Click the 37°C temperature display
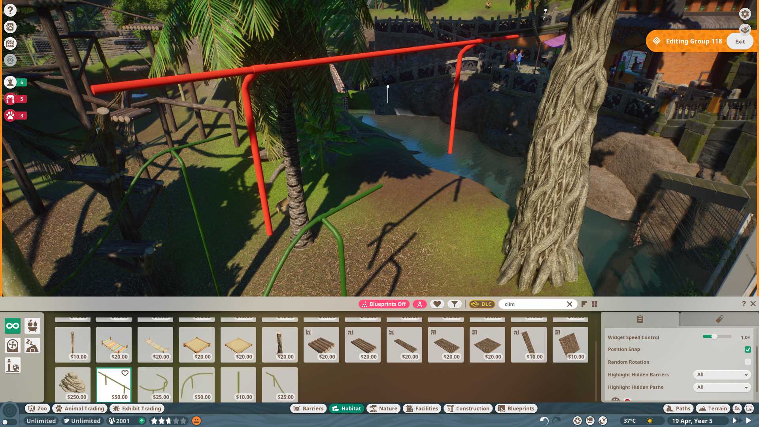Screen dimensions: 759x427 point(630,421)
